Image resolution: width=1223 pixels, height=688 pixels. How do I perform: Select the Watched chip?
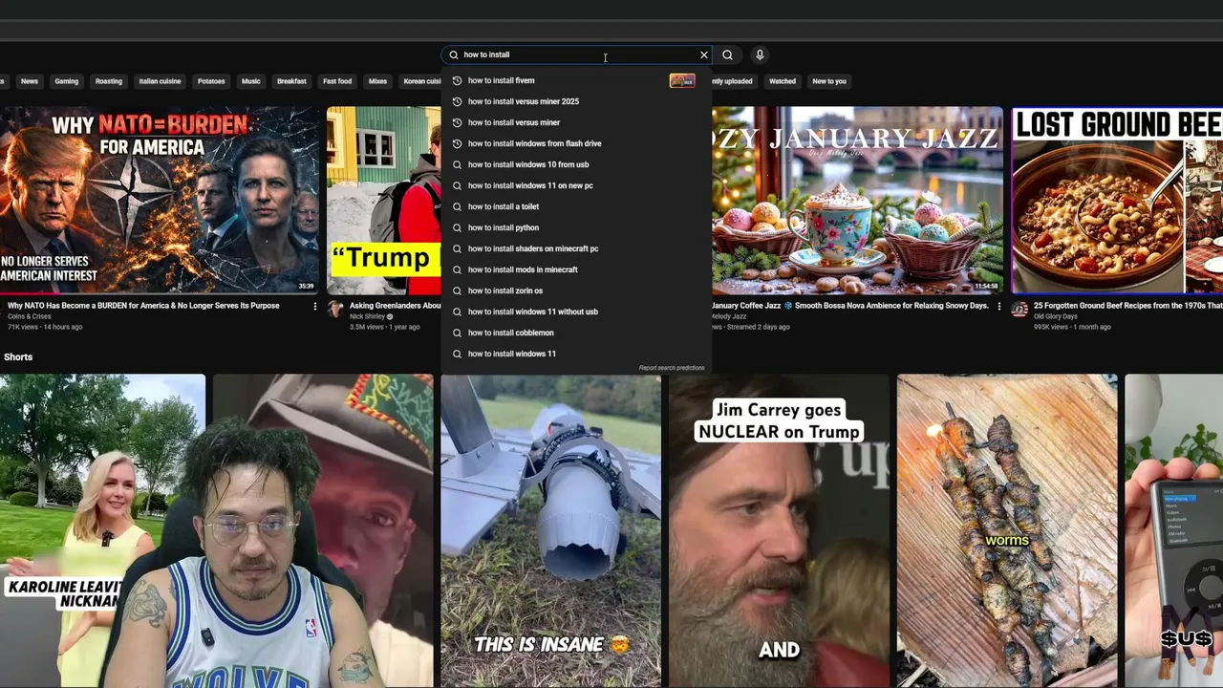pos(783,81)
